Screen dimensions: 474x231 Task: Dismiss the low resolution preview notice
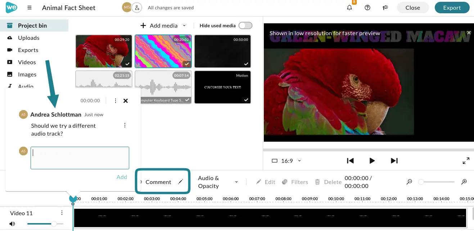click(x=469, y=33)
